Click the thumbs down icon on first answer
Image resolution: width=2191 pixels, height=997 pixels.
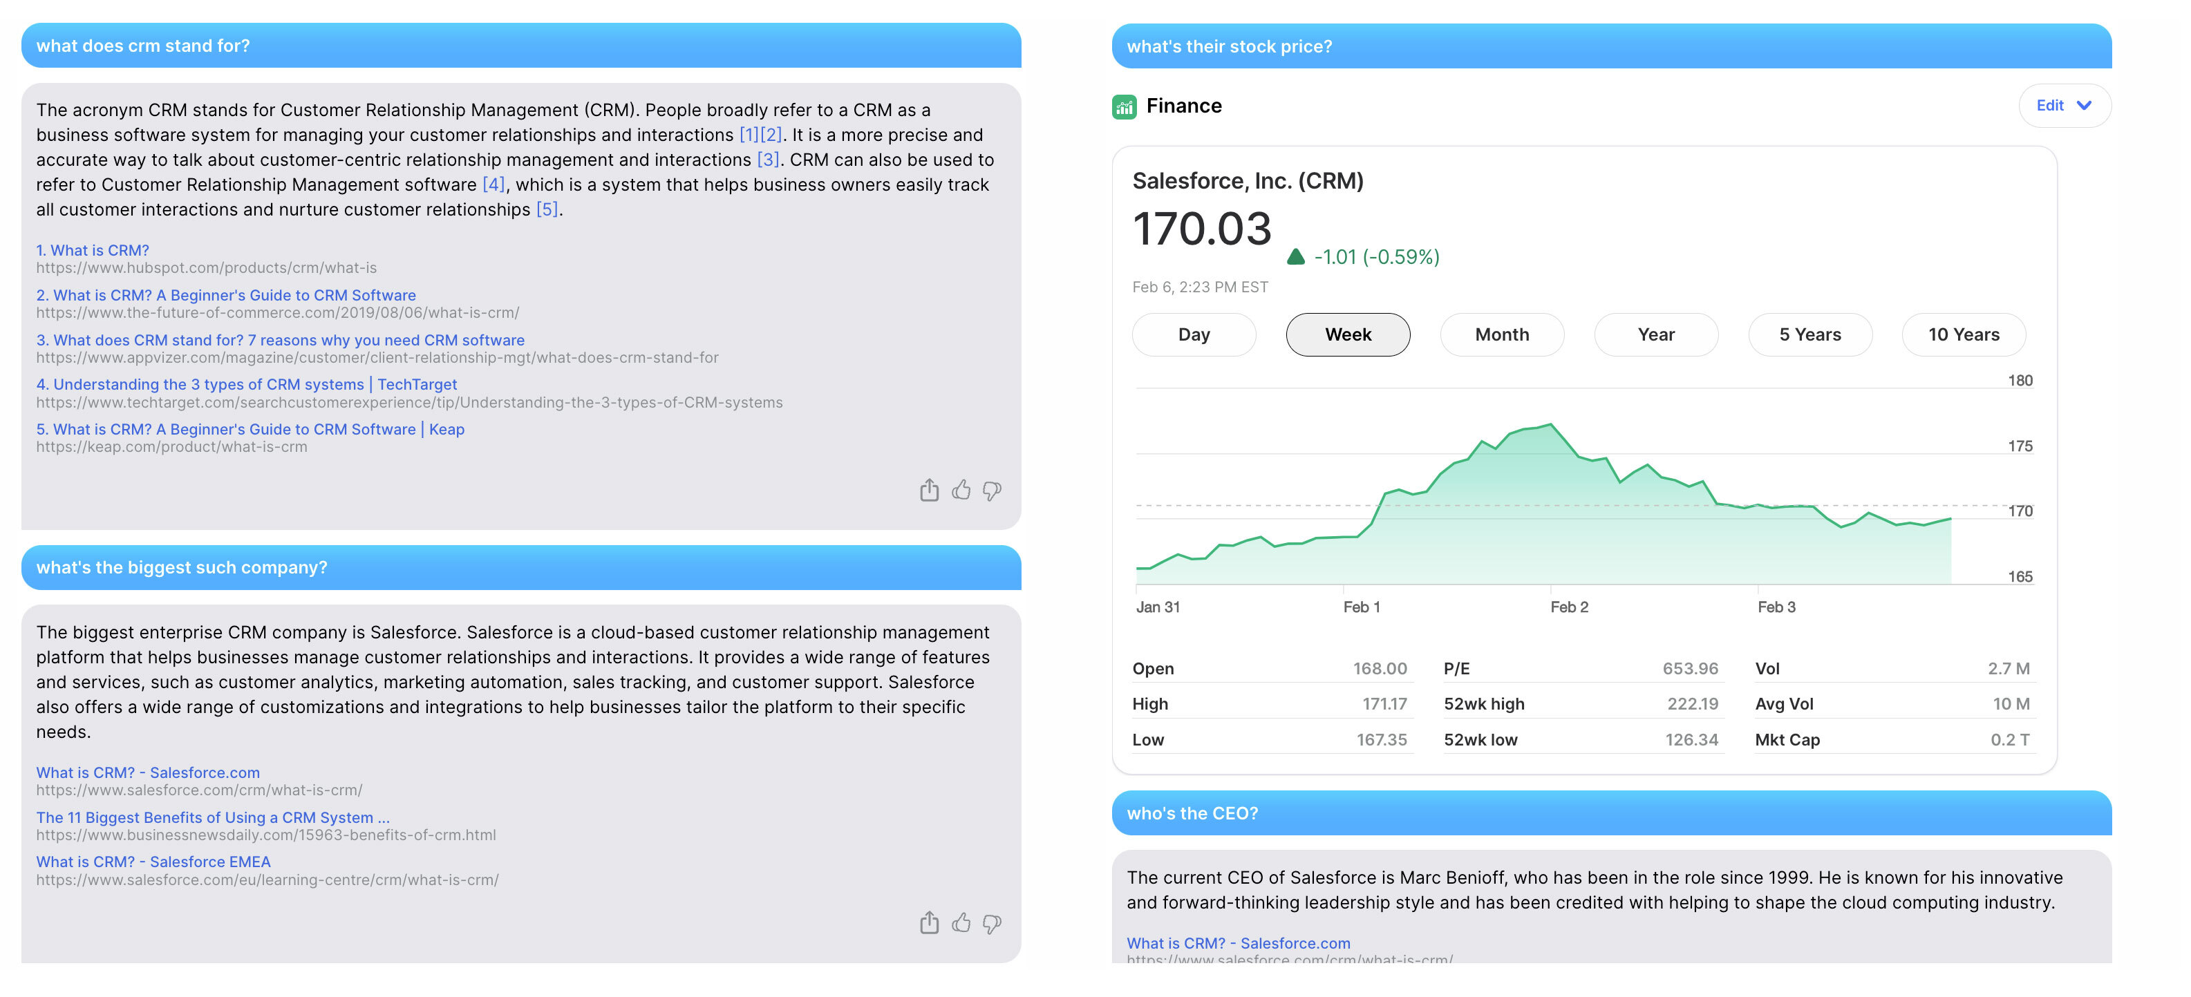[992, 490]
